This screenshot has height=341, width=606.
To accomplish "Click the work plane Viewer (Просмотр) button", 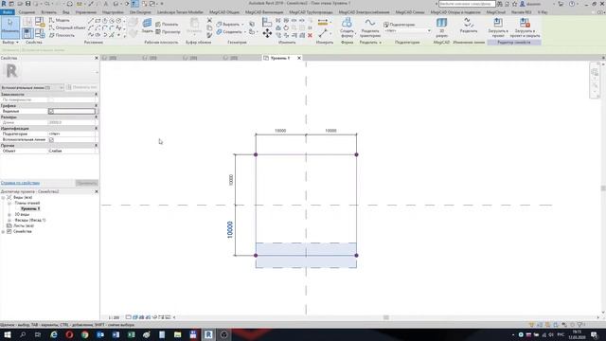I will click(x=168, y=31).
